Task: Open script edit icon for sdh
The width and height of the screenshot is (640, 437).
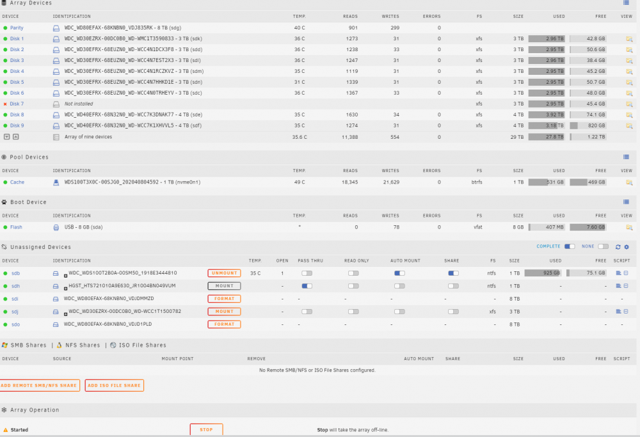Action: [626, 286]
